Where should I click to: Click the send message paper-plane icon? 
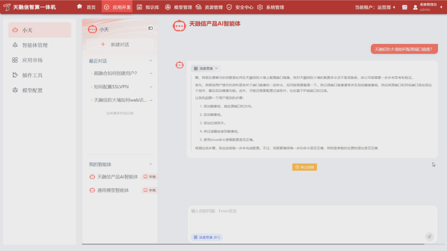(429, 237)
